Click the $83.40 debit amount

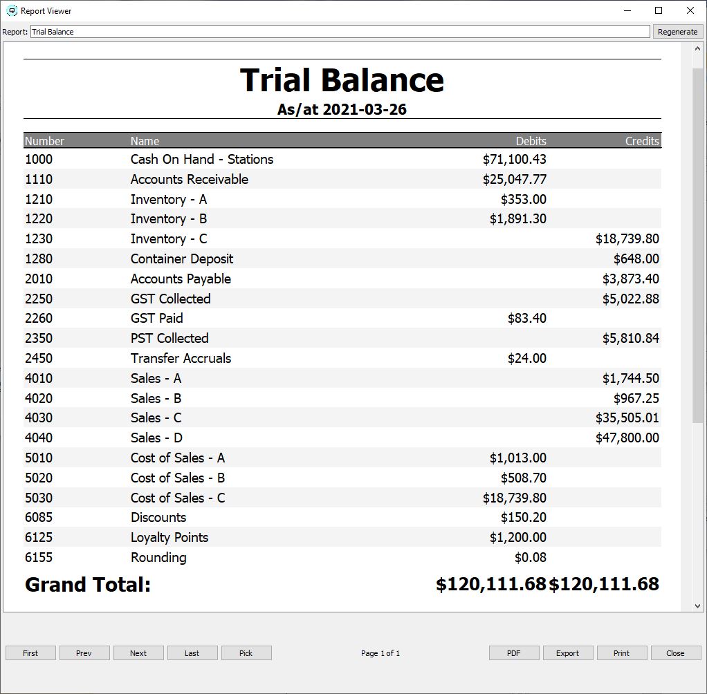pyautogui.click(x=527, y=318)
